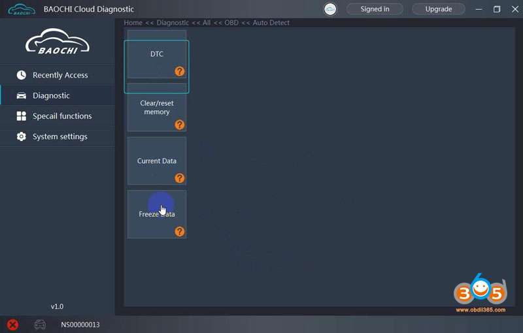Click the BAOCHI logo in the sidebar
The image size is (523, 333).
[x=58, y=42]
